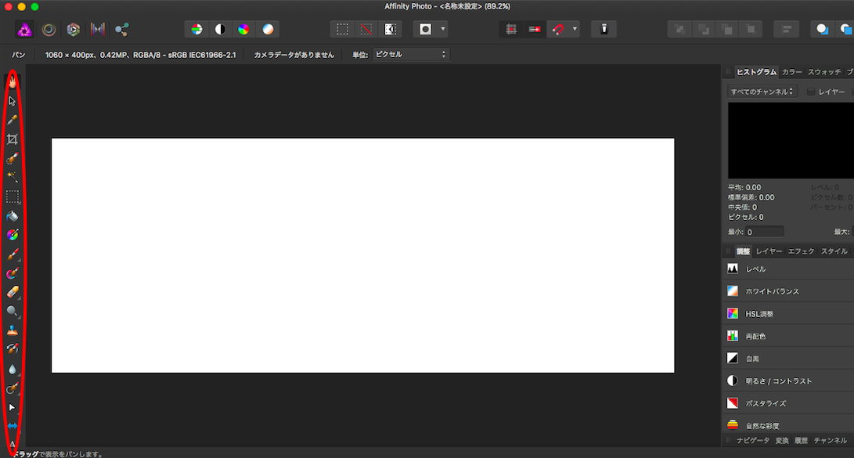Open the Export persona icon
Image resolution: width=854 pixels, height=458 pixels.
click(121, 30)
